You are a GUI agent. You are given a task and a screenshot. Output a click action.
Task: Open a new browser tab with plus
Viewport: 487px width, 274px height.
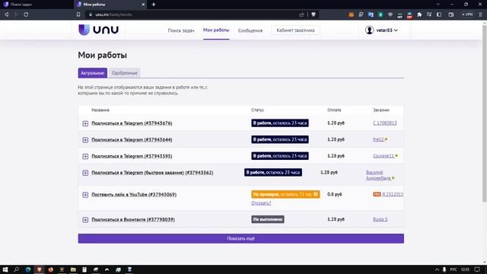pyautogui.click(x=154, y=5)
